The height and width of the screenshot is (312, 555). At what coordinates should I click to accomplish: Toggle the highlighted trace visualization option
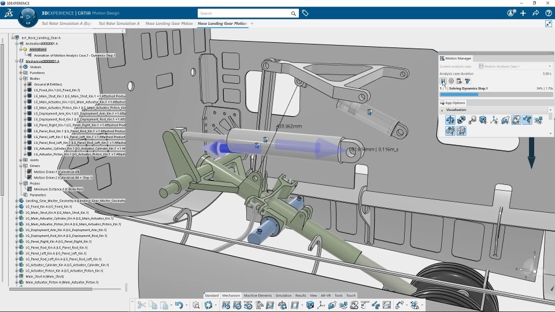click(x=516, y=120)
